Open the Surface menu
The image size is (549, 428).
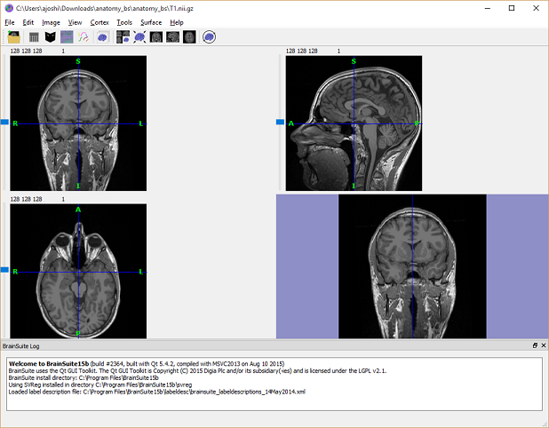(151, 21)
